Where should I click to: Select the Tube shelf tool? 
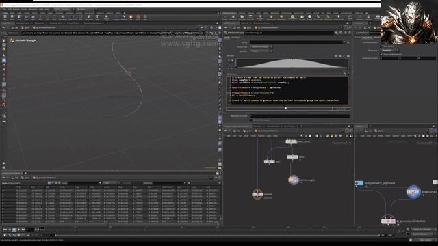19,18
